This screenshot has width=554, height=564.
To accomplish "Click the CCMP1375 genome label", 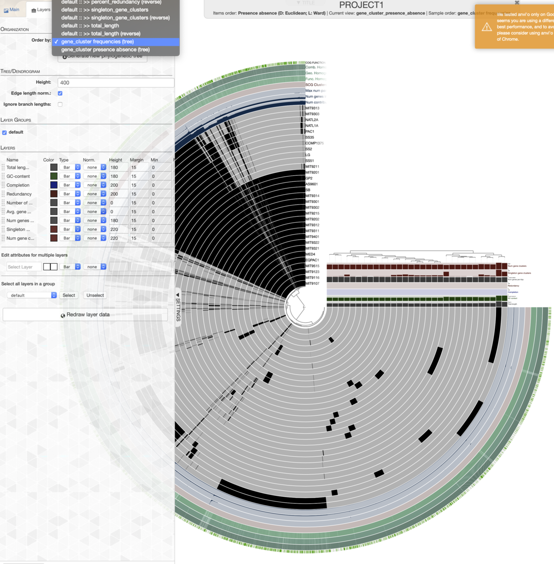I will [x=315, y=143].
